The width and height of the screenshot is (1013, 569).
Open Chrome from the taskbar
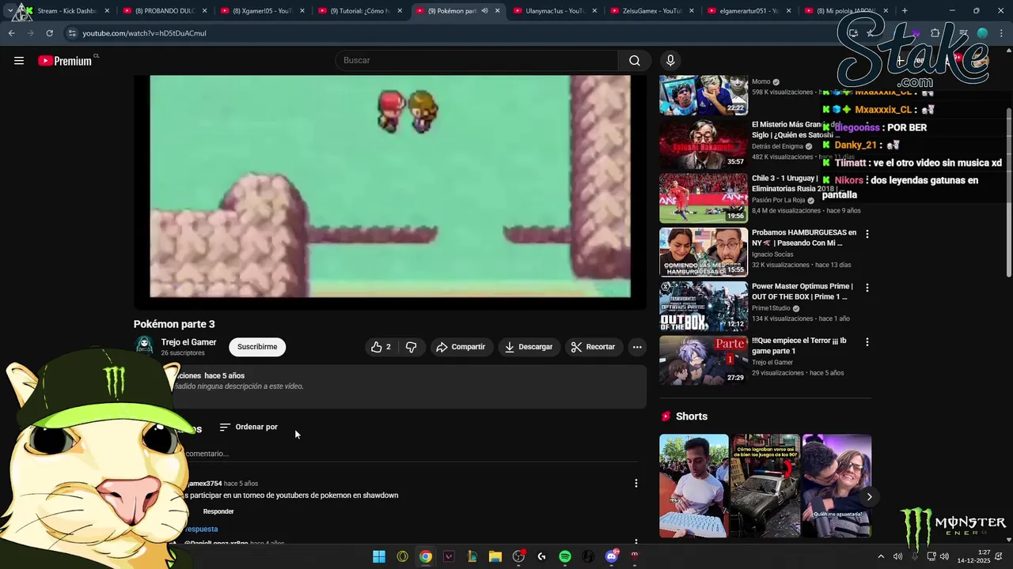[x=426, y=556]
